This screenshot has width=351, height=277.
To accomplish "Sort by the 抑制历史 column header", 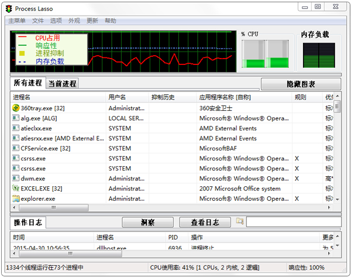I will pos(173,97).
